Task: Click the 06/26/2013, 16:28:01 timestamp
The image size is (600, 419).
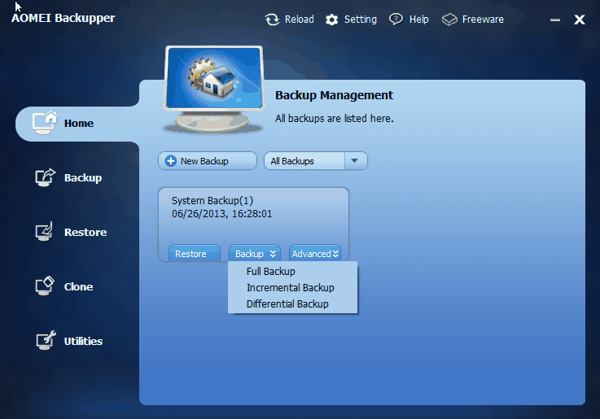Action: point(222,214)
